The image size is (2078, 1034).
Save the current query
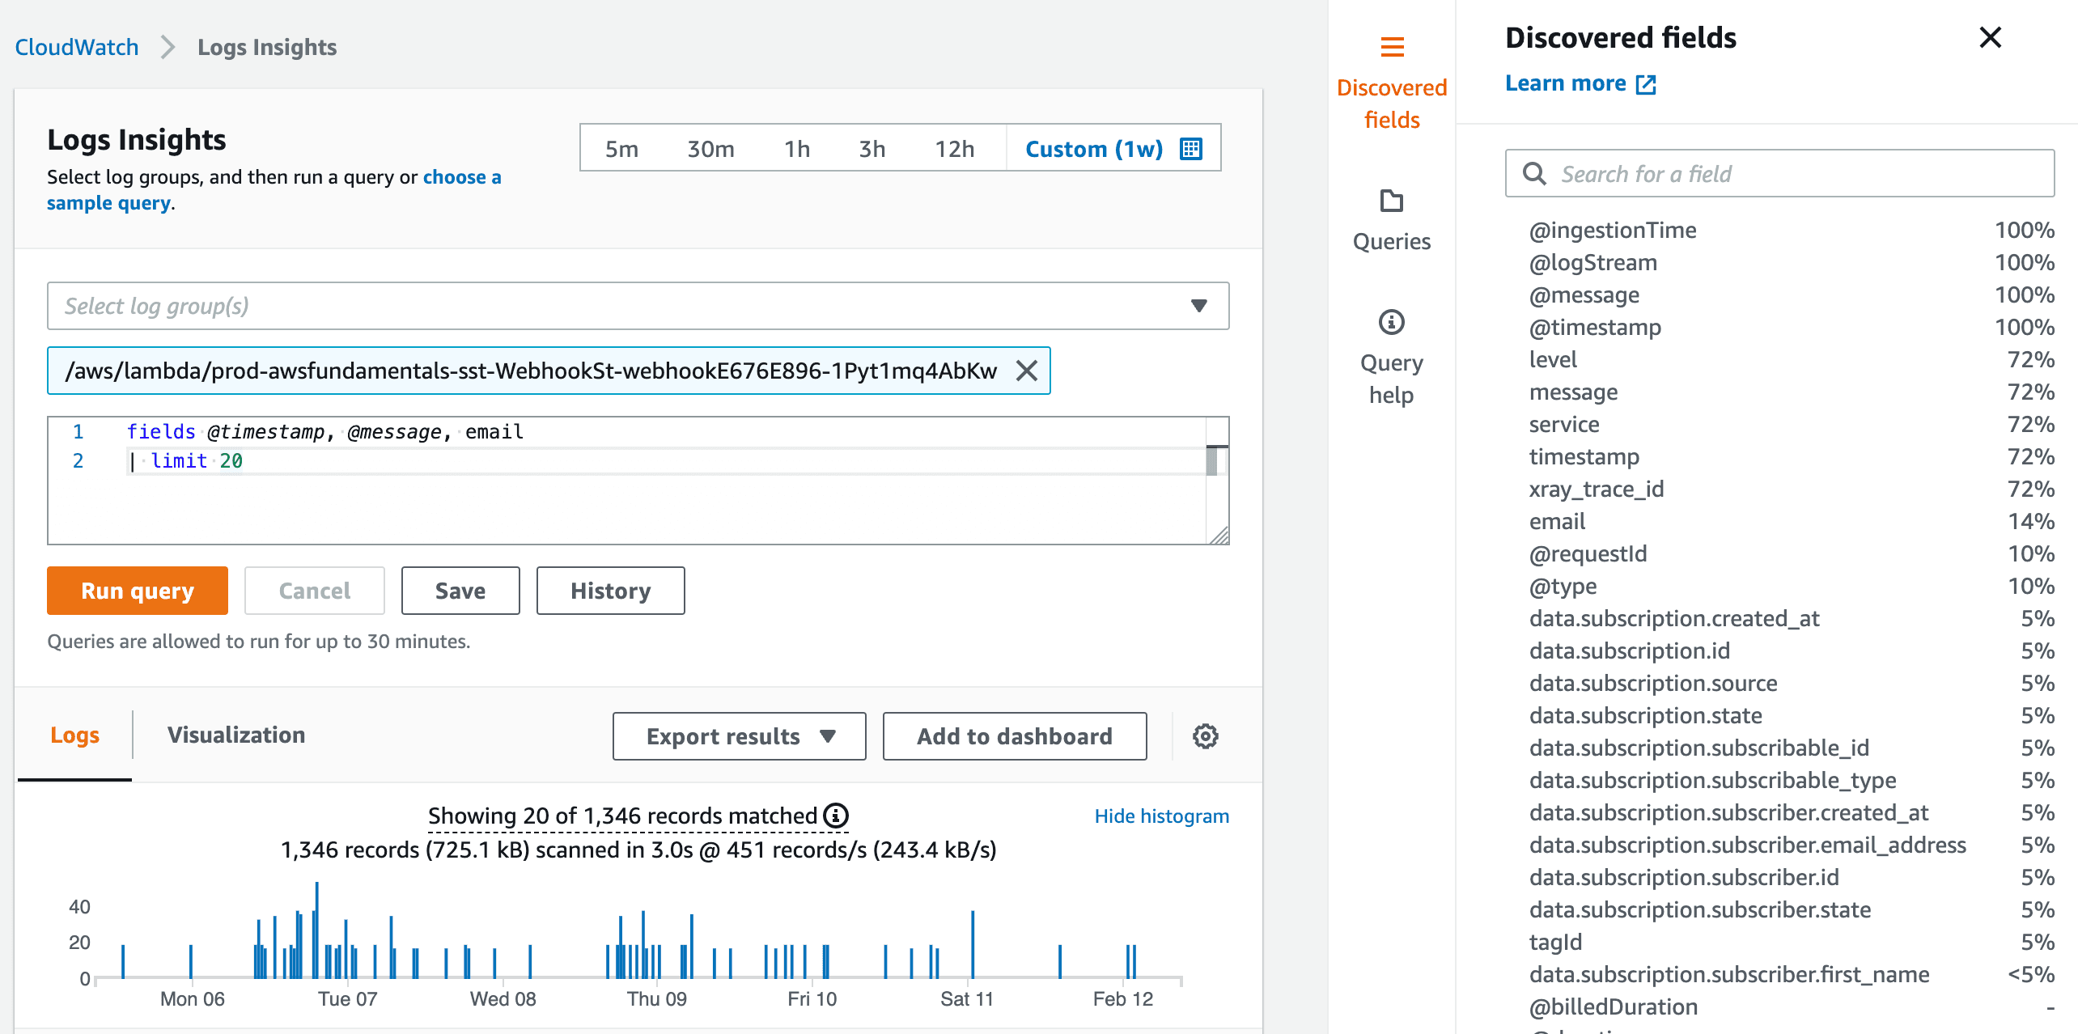point(460,591)
